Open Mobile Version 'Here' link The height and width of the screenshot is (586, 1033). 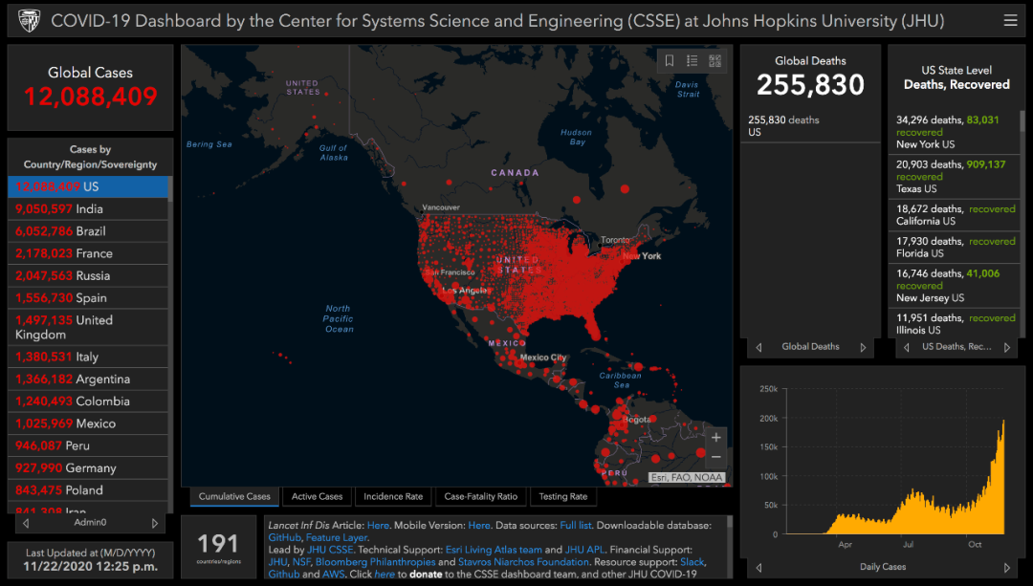(479, 526)
